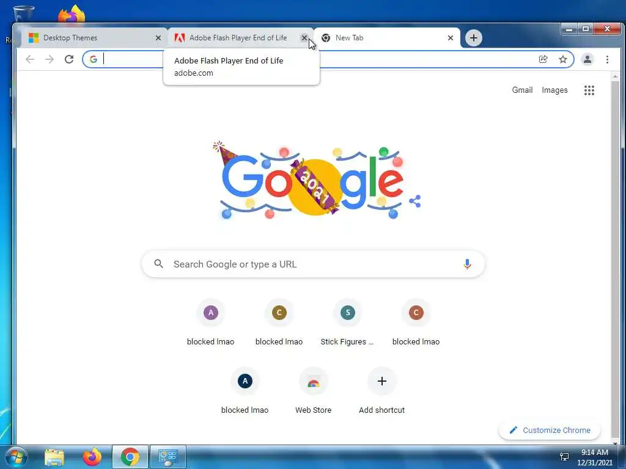Open the Stick Figures shortcut
The image size is (626, 469).
[x=347, y=324]
